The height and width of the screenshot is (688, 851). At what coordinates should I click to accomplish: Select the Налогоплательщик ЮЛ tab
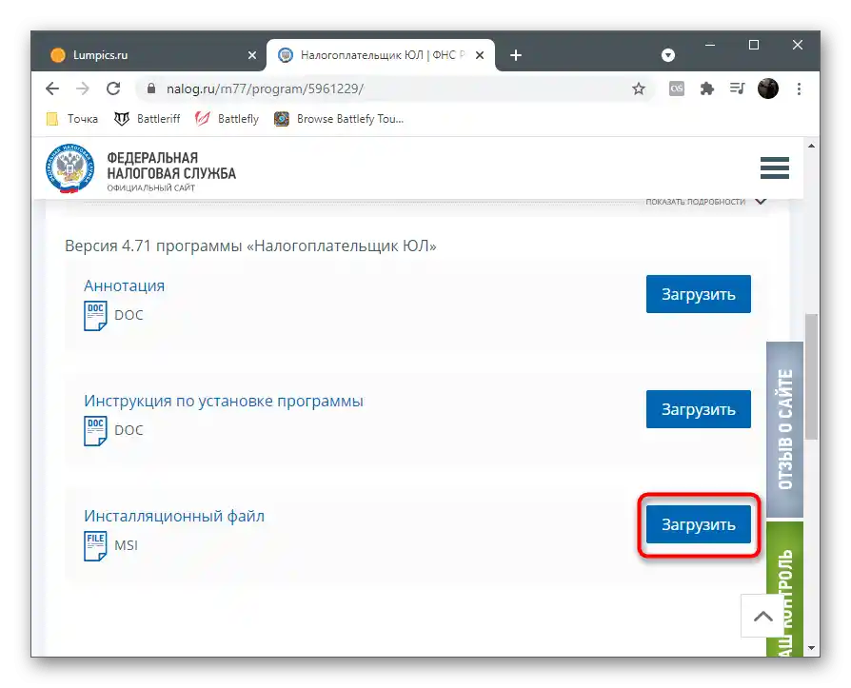[381, 55]
